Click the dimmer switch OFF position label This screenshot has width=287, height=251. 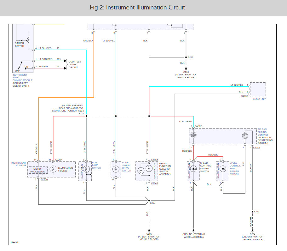(x=17, y=71)
